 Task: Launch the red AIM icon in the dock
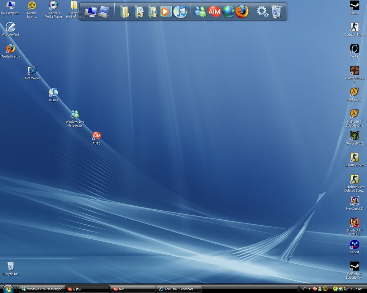214,11
